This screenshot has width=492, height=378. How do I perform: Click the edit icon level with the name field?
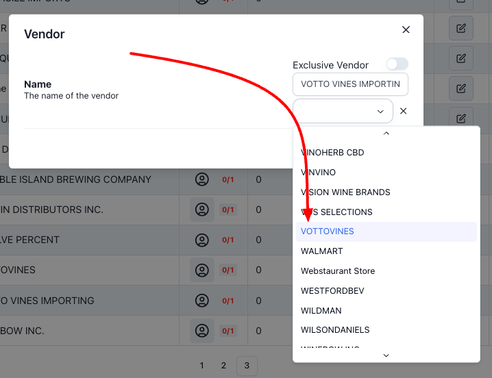click(x=461, y=88)
